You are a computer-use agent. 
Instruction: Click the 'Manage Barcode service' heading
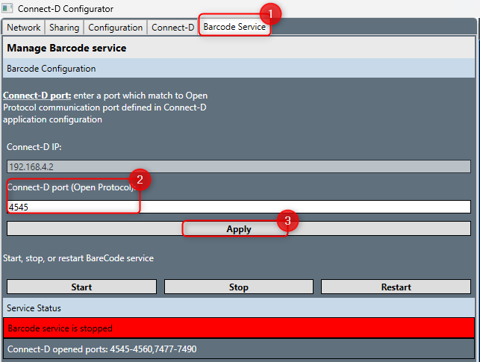(x=66, y=48)
